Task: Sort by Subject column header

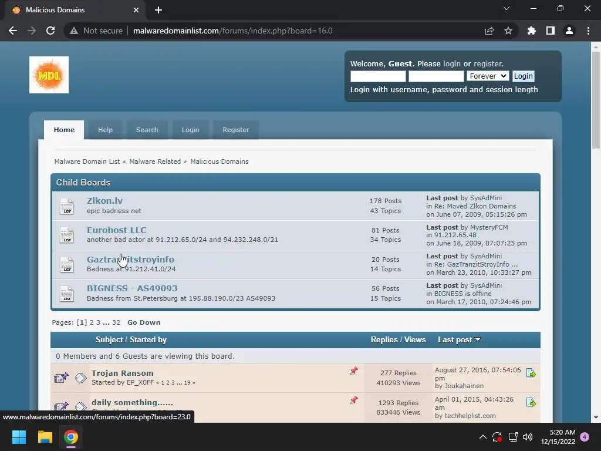Action: pyautogui.click(x=110, y=339)
